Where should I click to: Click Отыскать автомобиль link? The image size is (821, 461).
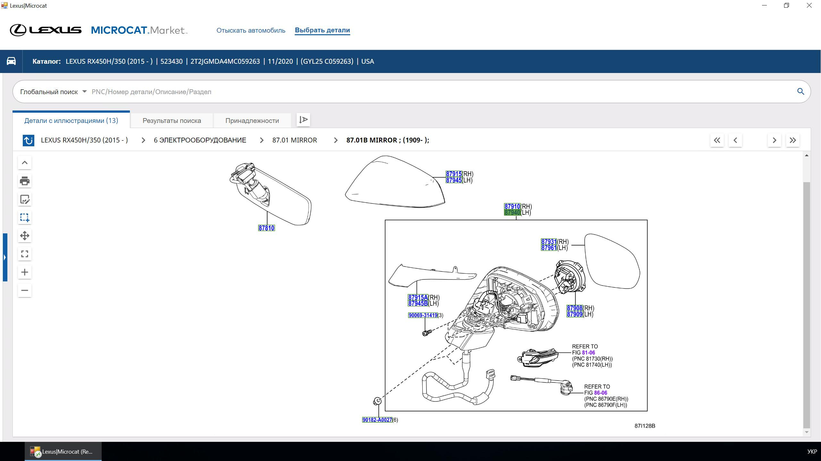click(251, 30)
